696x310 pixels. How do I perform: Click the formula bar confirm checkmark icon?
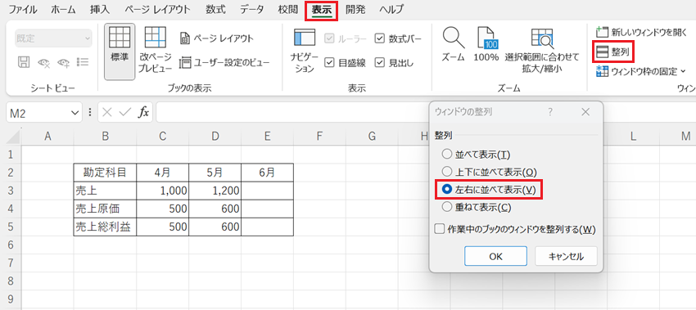[125, 113]
